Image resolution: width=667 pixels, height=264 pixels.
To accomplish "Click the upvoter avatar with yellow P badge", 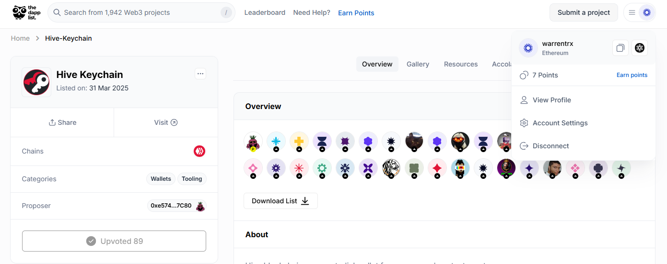I will coord(253,141).
